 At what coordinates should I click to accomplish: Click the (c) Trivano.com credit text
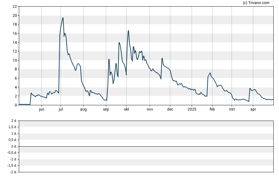[x=256, y=3]
